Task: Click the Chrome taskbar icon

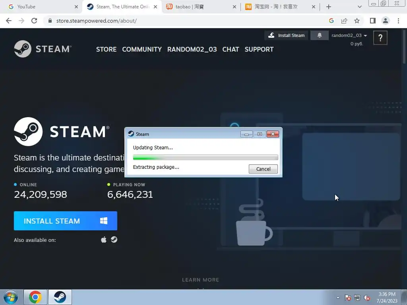Action: point(35,297)
